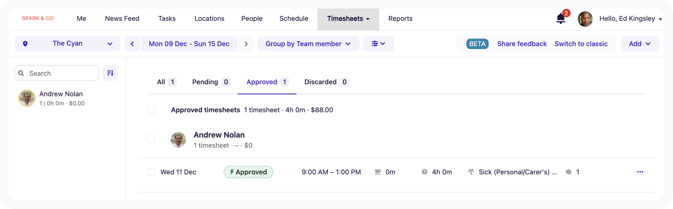Open the Tasks page
The image size is (673, 209).
tap(167, 19)
